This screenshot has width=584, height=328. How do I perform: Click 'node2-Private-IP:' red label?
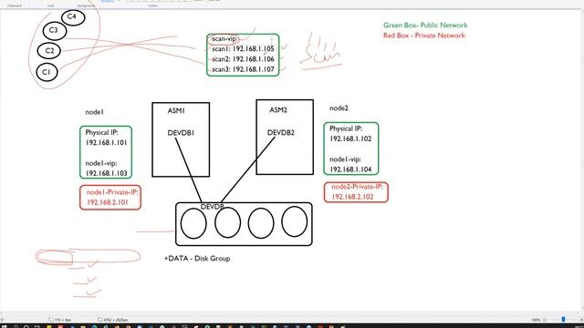[357, 187]
